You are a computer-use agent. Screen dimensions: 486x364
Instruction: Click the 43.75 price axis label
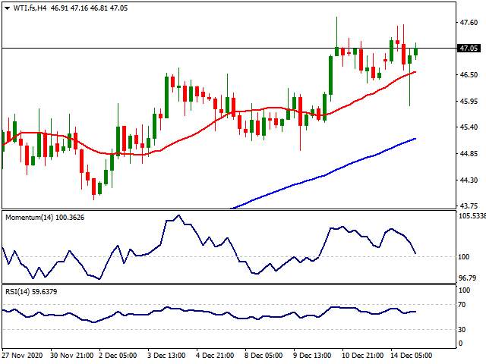point(469,206)
